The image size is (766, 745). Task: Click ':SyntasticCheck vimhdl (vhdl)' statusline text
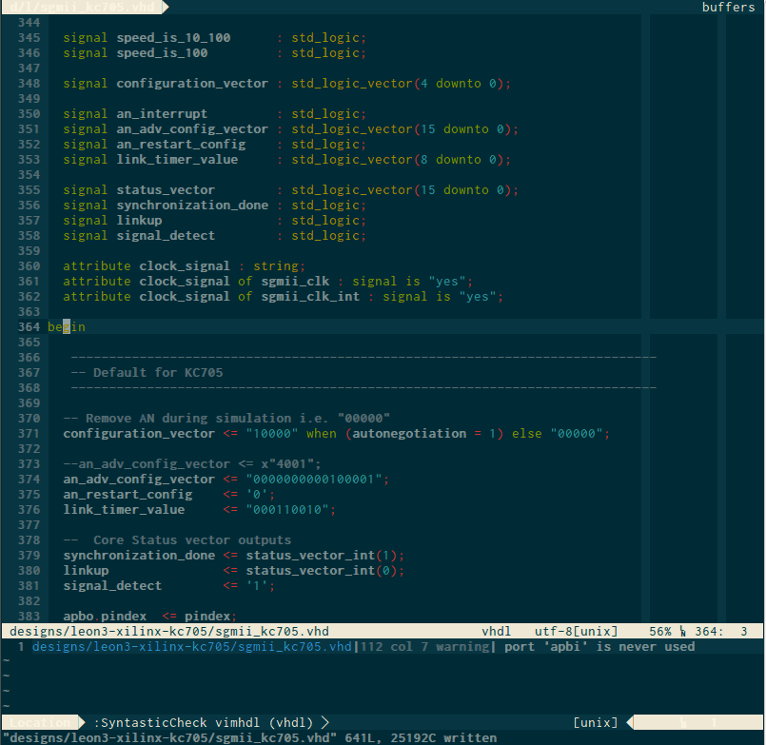204,722
